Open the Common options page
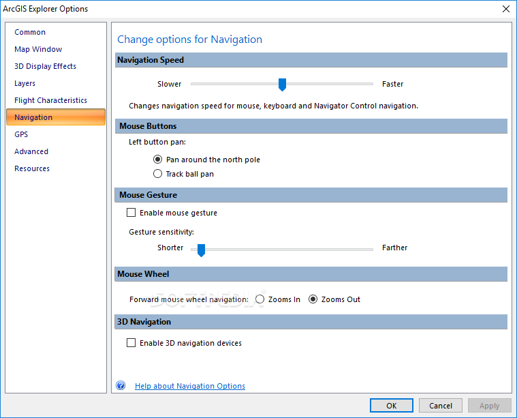The width and height of the screenshot is (517, 418). pos(30,32)
